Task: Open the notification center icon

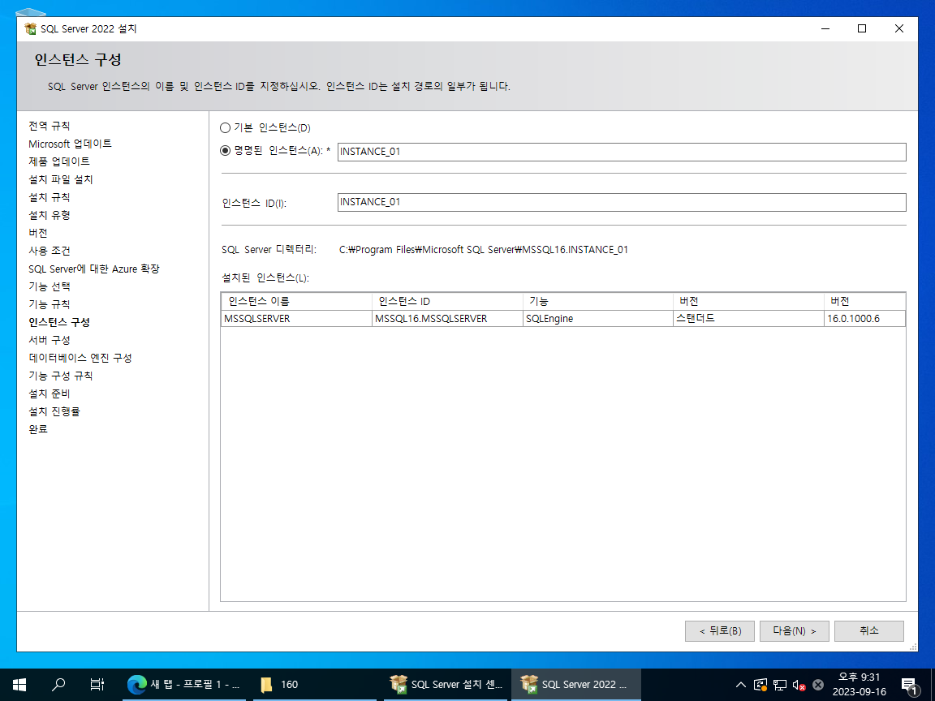Action: tap(909, 685)
